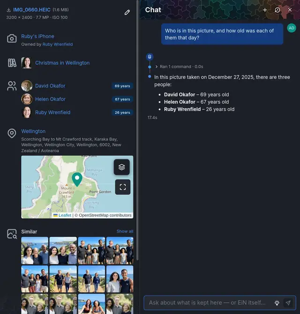The height and width of the screenshot is (314, 300).
Task: Click the Christmas in Wellington album thumbnail
Action: [27, 63]
